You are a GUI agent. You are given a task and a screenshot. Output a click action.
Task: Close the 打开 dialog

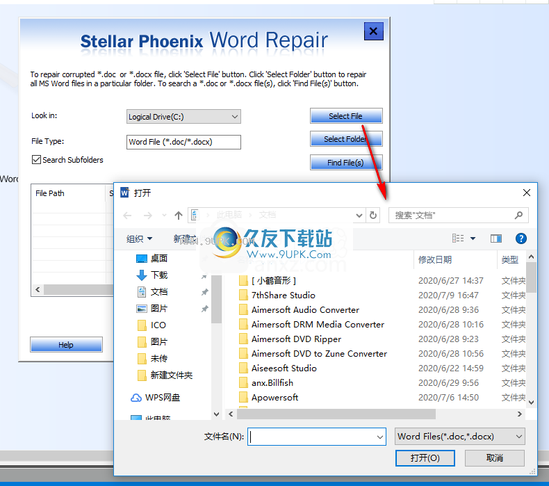coord(527,193)
